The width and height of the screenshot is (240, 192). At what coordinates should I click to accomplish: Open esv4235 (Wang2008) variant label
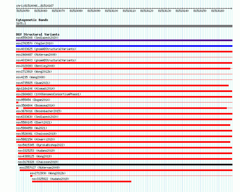[31, 77]
